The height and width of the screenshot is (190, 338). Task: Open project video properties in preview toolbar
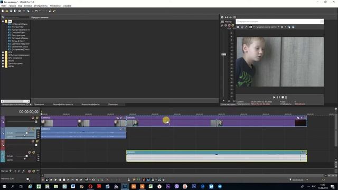[x=238, y=27]
